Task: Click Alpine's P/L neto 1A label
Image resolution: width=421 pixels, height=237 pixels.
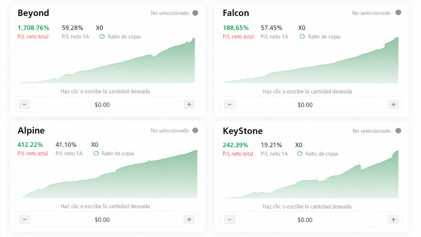Action: coord(69,153)
